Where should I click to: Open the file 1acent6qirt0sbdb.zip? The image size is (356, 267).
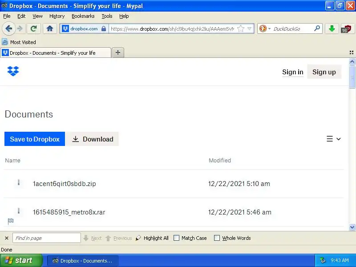(x=65, y=184)
